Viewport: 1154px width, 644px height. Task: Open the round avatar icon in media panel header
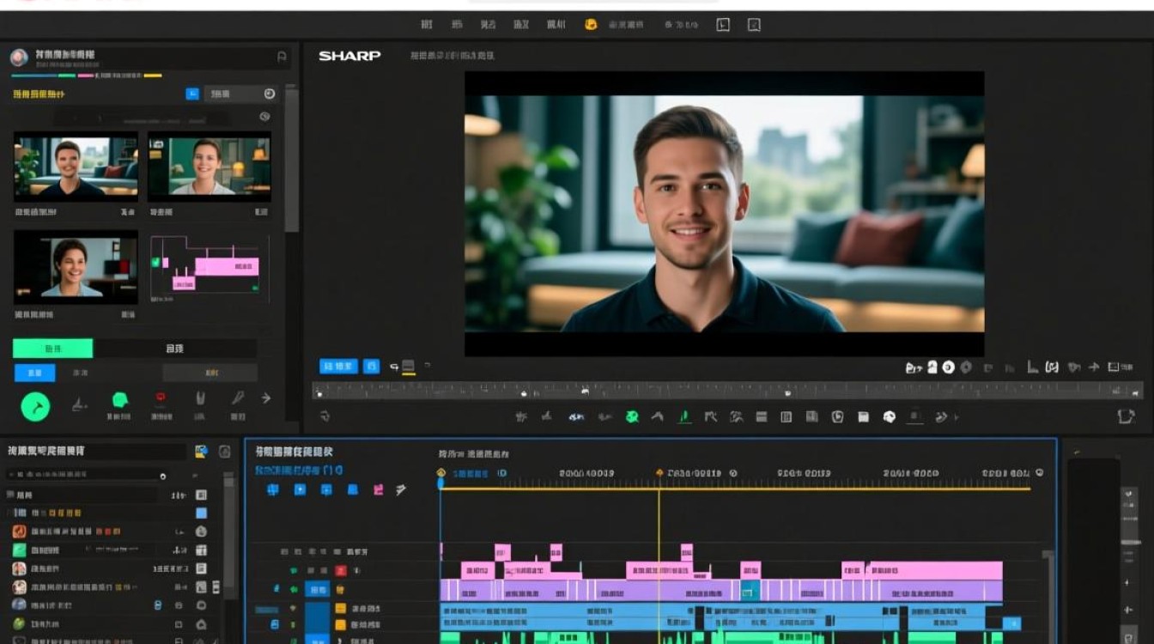coord(19,58)
